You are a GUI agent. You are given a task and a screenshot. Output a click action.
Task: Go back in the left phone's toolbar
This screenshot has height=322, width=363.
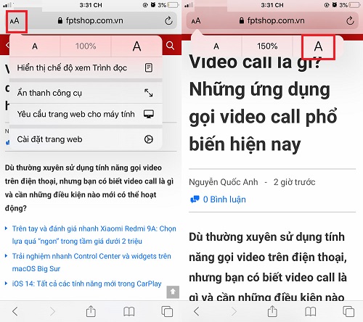[15, 311]
